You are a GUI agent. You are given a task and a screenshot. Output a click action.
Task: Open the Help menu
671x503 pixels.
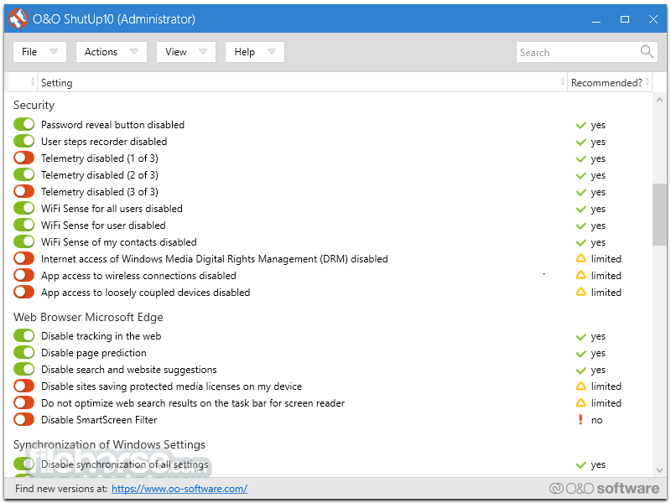coord(255,52)
